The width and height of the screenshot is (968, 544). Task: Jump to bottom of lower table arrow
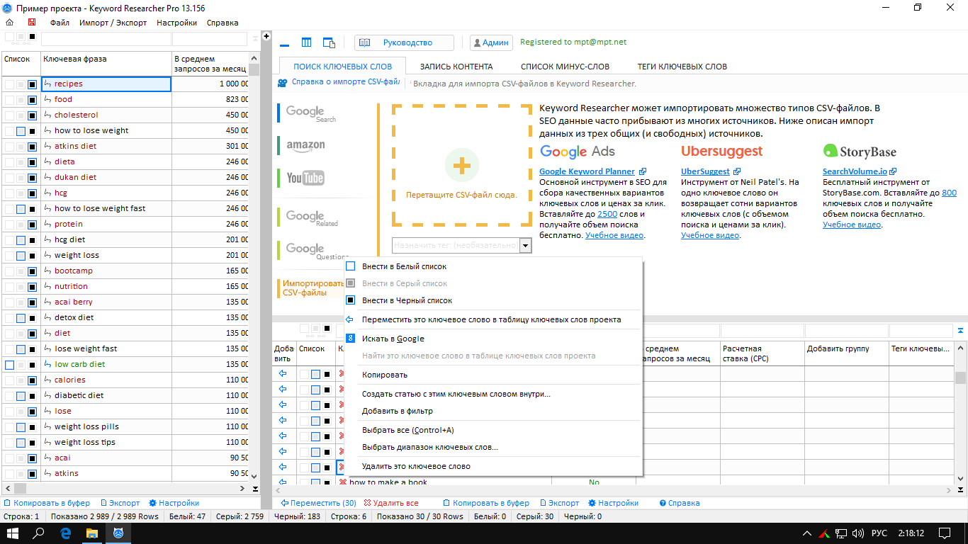tap(961, 489)
